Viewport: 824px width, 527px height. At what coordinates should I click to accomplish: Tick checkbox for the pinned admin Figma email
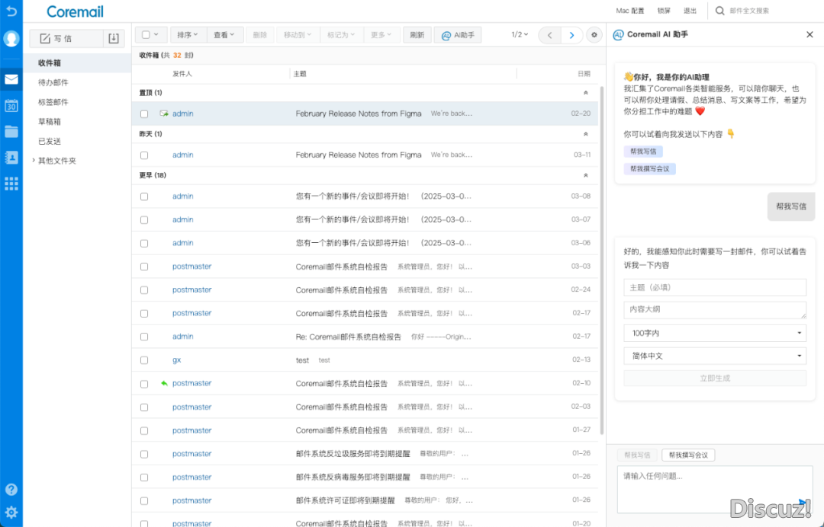point(144,113)
